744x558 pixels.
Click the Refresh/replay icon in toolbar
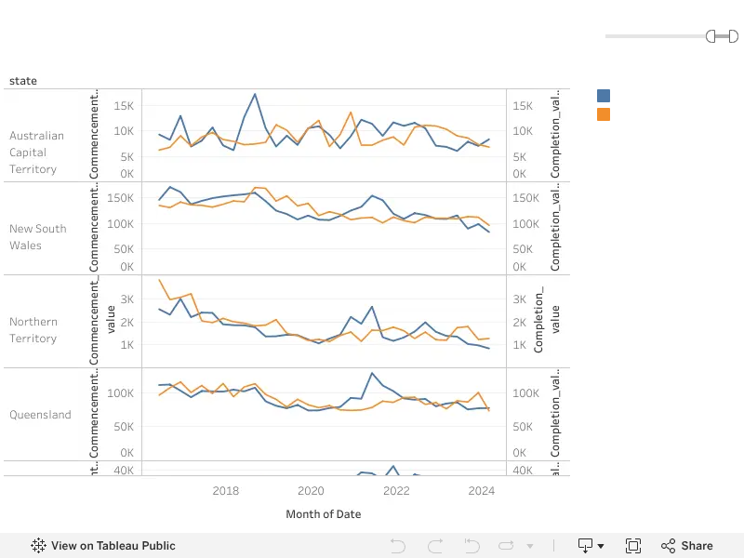pyautogui.click(x=506, y=546)
